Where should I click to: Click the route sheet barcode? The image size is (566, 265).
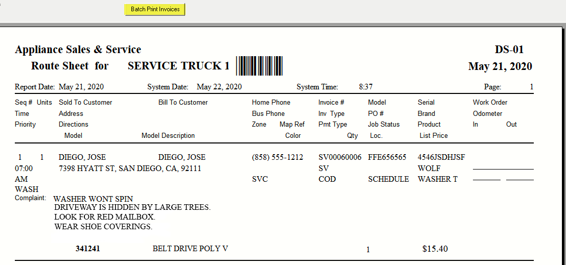[x=259, y=66]
